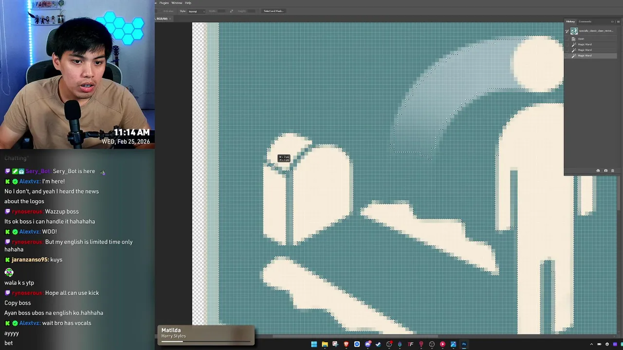Screen dimensions: 623x350
Task: Open the red play button taskbar app
Action: pos(442,344)
